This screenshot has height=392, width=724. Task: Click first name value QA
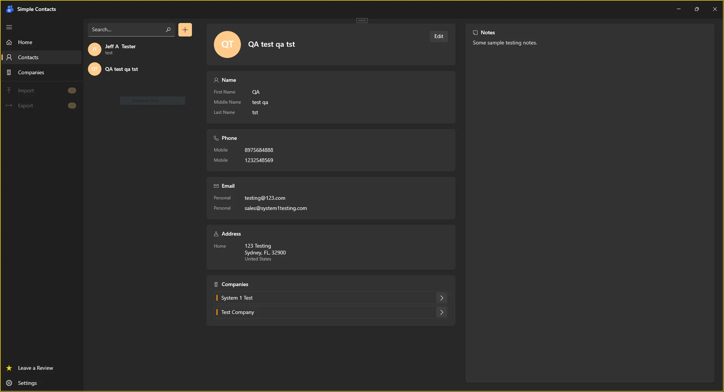pos(256,92)
